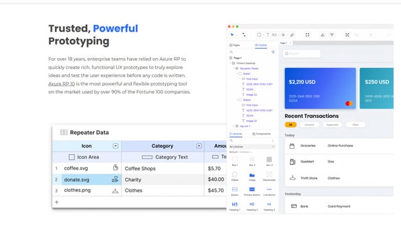Select the Image widget
This screenshot has width=401, height=226.
pos(252,176)
